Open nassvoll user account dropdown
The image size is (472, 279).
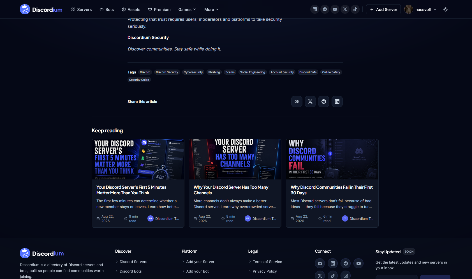(420, 9)
